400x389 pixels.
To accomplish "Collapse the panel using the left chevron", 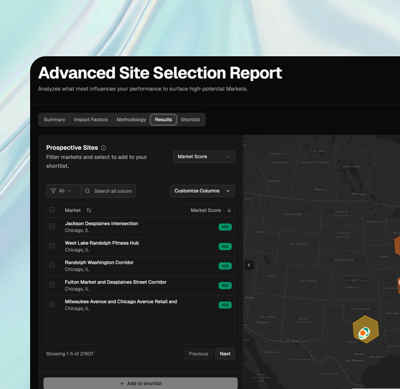I will tap(249, 265).
